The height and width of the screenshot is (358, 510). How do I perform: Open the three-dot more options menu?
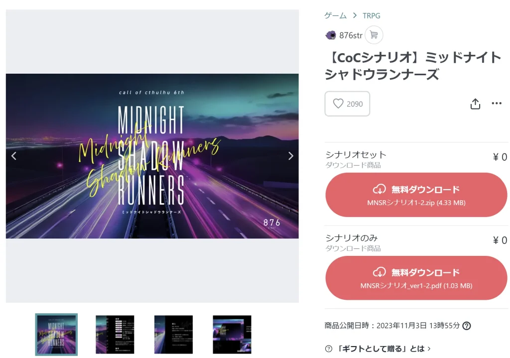pos(497,103)
